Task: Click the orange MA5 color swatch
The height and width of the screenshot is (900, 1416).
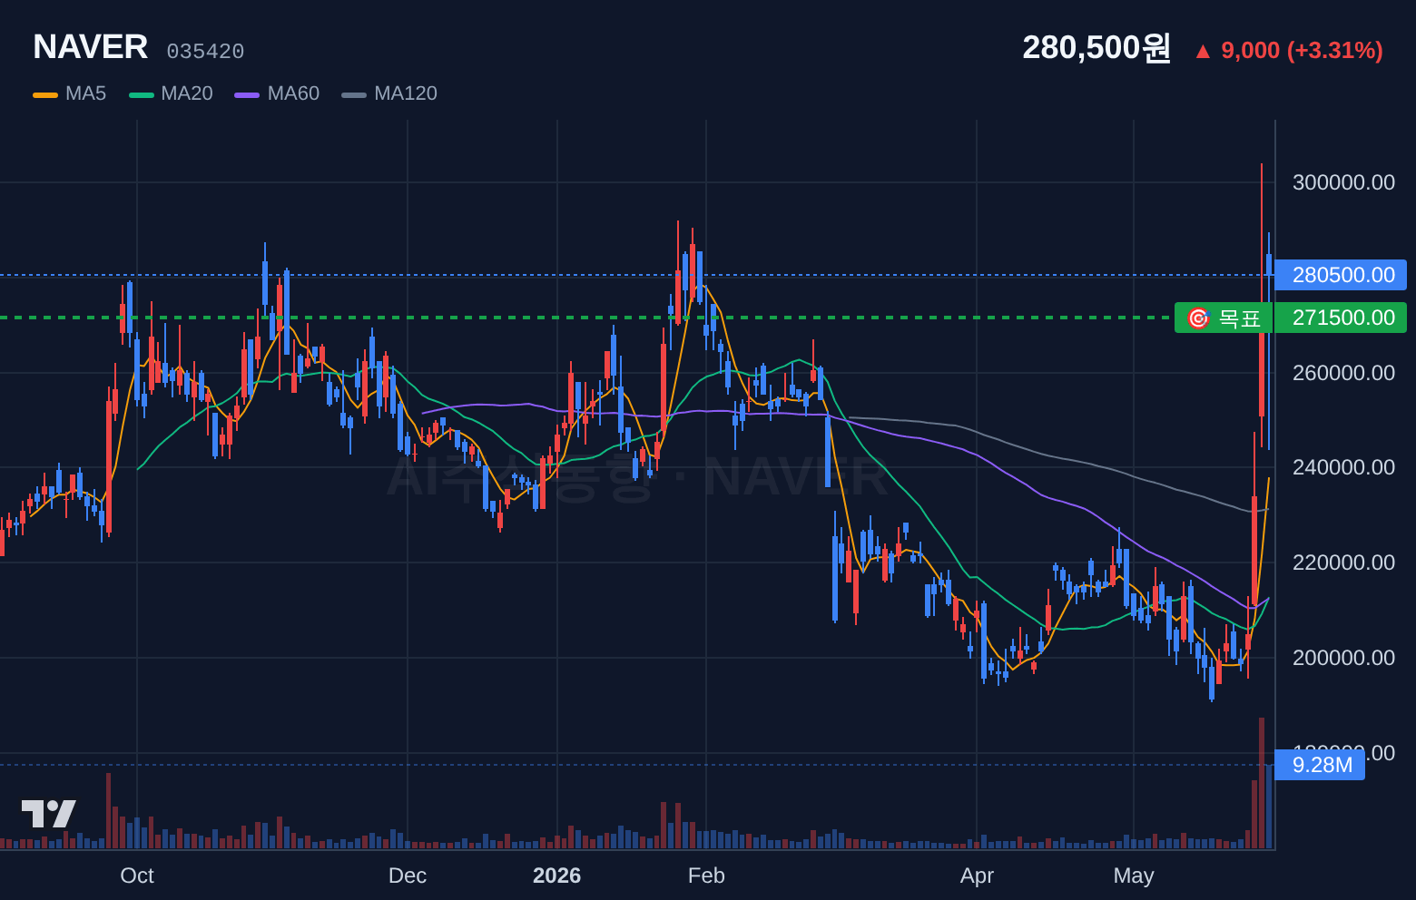Action: [x=45, y=94]
